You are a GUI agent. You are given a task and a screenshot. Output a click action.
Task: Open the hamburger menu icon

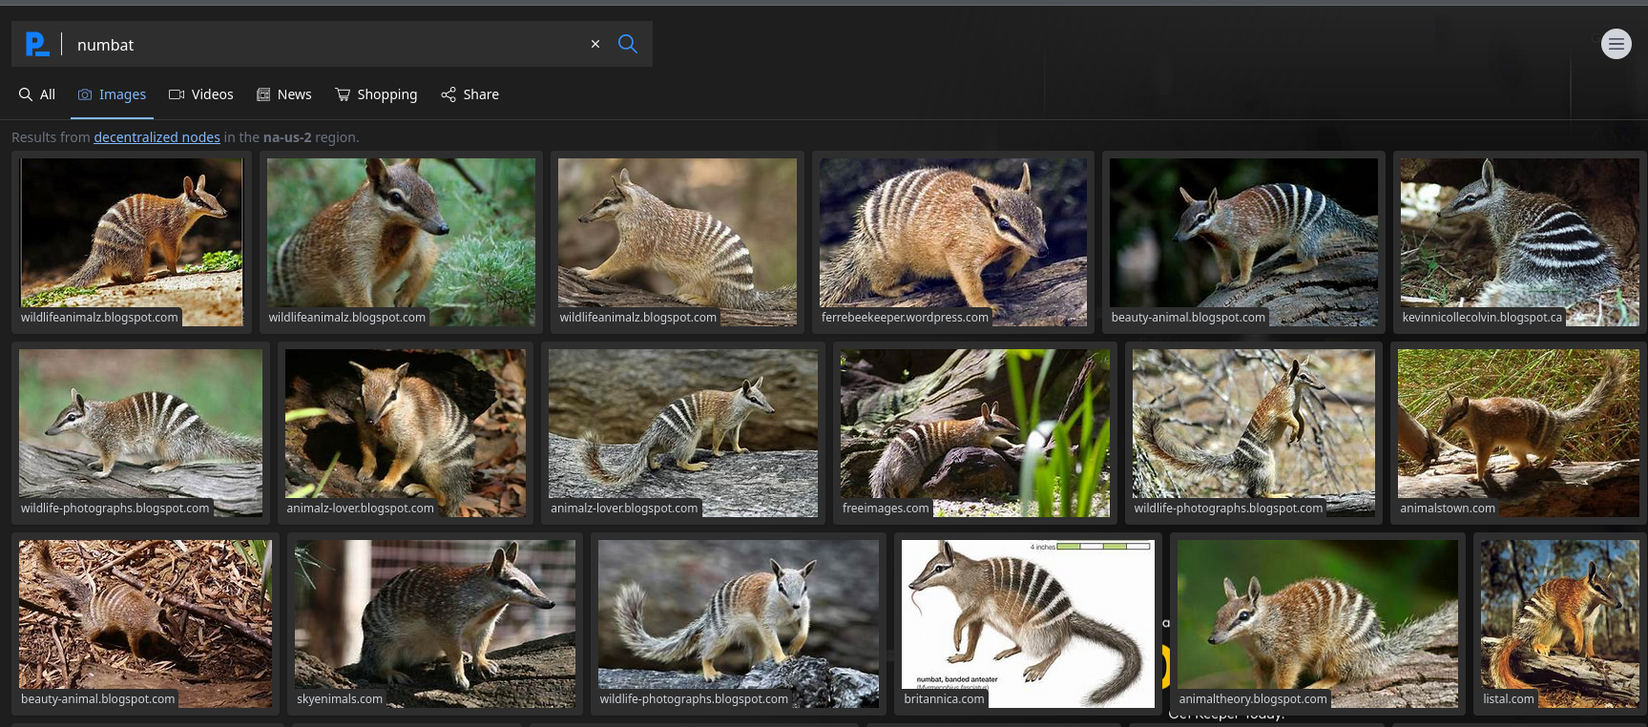[1616, 44]
